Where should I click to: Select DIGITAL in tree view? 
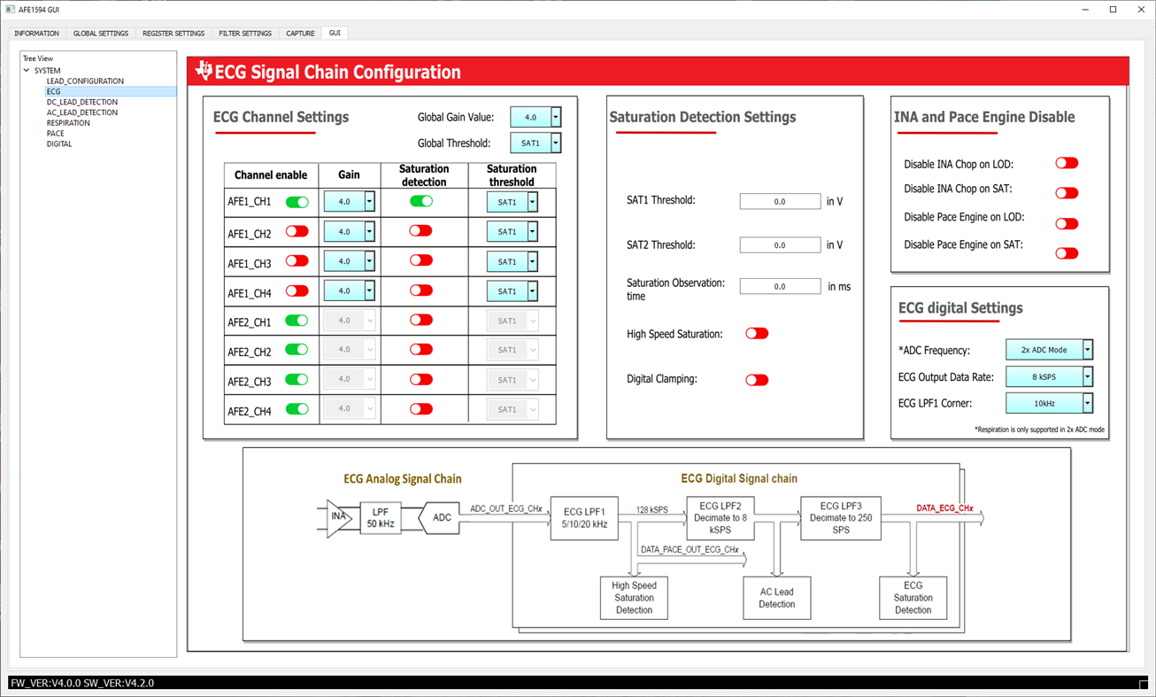59,143
